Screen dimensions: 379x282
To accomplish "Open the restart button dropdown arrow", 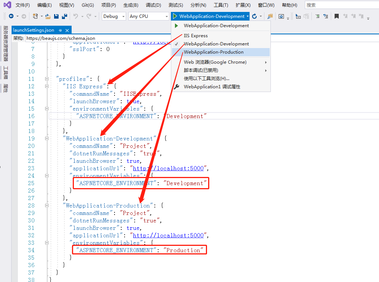I will 260,16.
